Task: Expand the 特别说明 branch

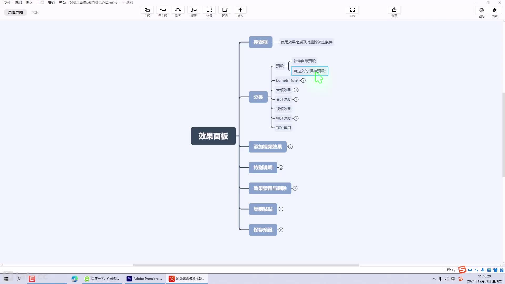Action: pos(281,168)
